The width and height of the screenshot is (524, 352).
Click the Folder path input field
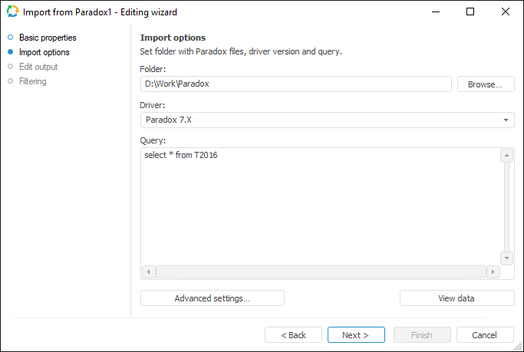(295, 84)
